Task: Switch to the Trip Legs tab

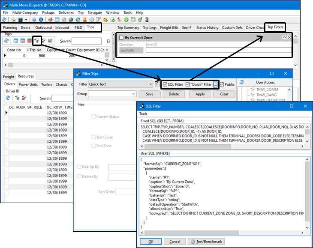Action: pos(150,28)
